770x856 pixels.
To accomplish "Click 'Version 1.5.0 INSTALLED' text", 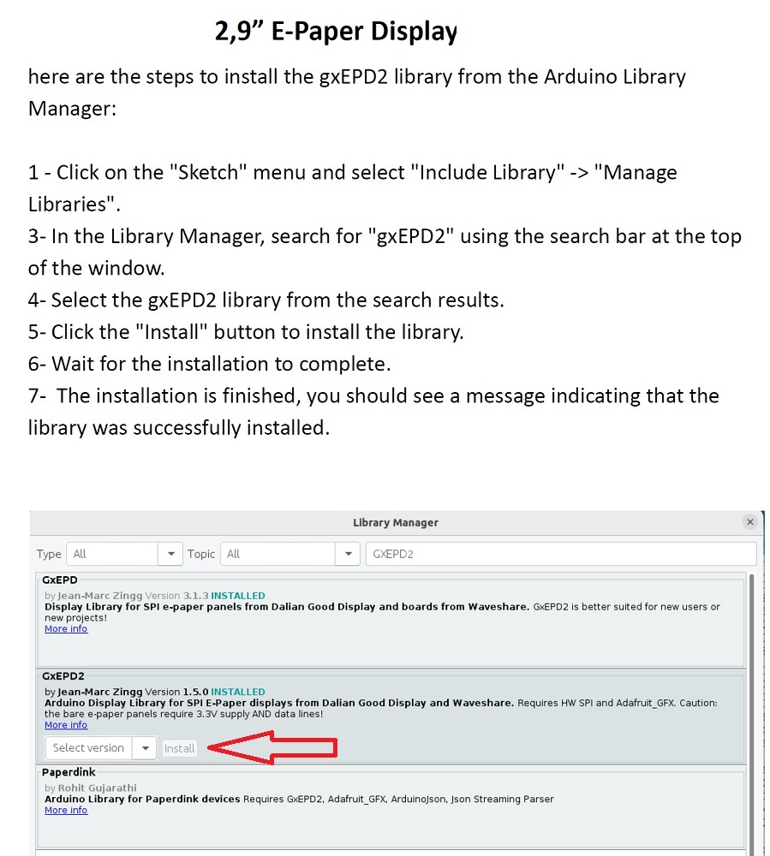I will (205, 692).
